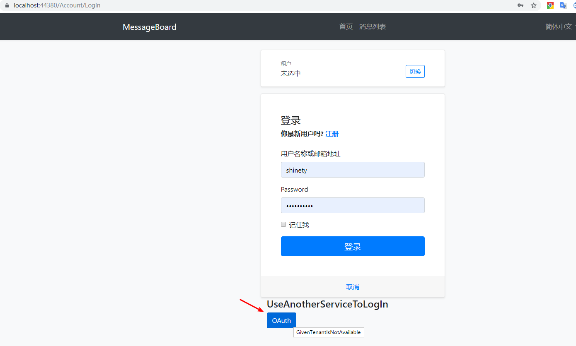This screenshot has height=346, width=576.
Task: Bookmark this page with the star icon
Action: pos(534,5)
